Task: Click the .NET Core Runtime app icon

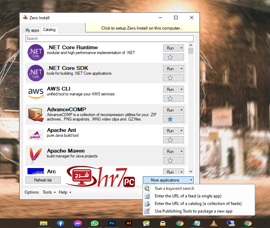Action: pyautogui.click(x=36, y=52)
